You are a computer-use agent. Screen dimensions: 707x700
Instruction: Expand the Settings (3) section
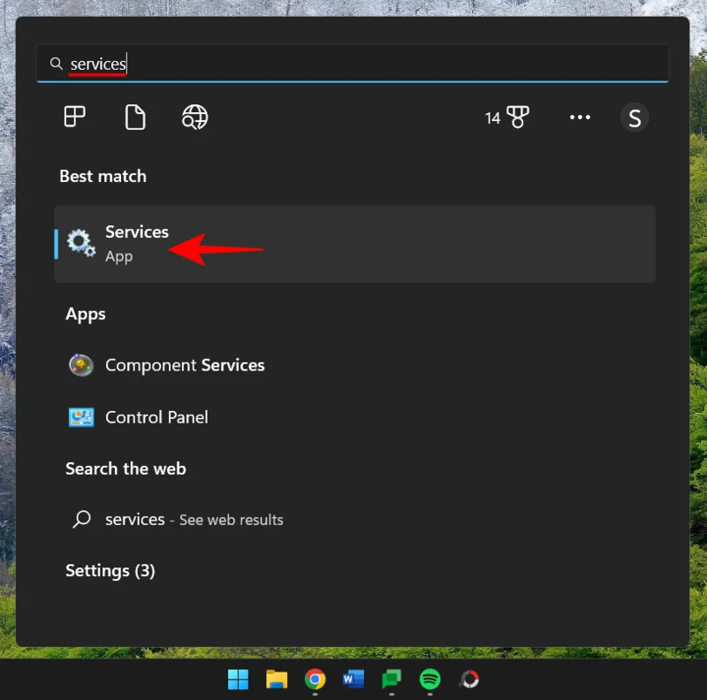(110, 571)
